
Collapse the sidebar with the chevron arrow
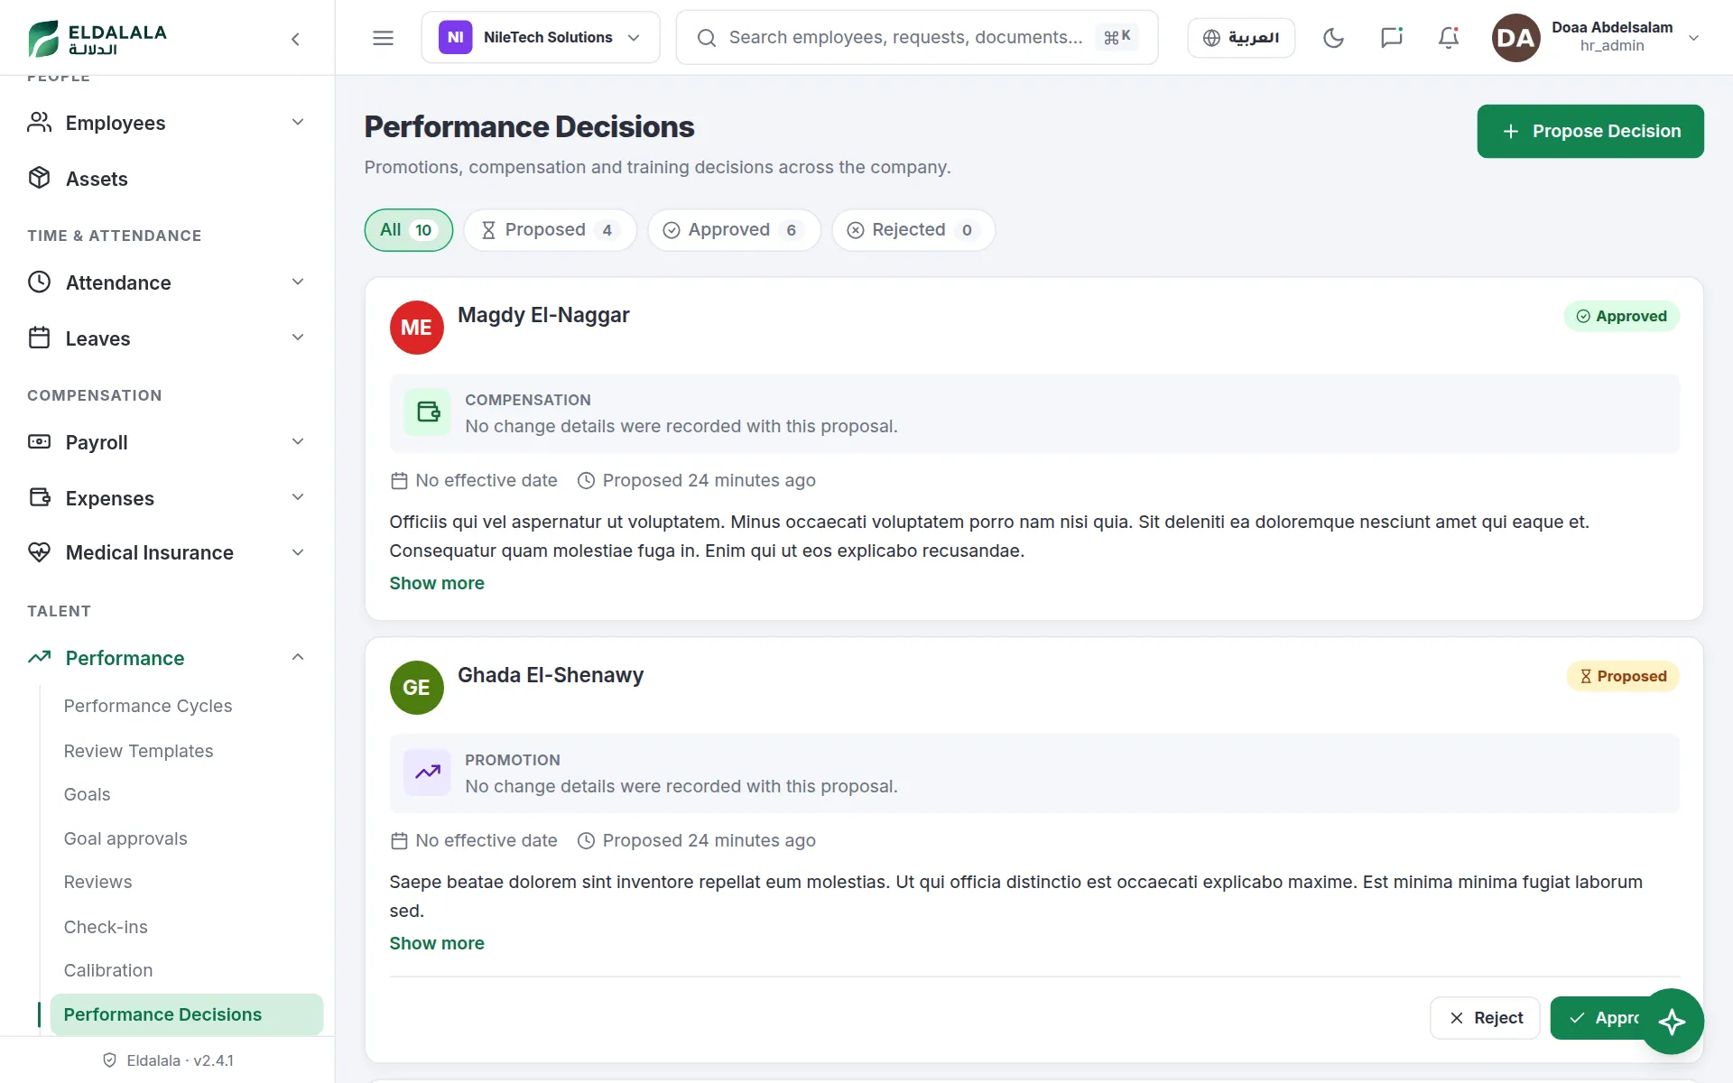click(295, 39)
